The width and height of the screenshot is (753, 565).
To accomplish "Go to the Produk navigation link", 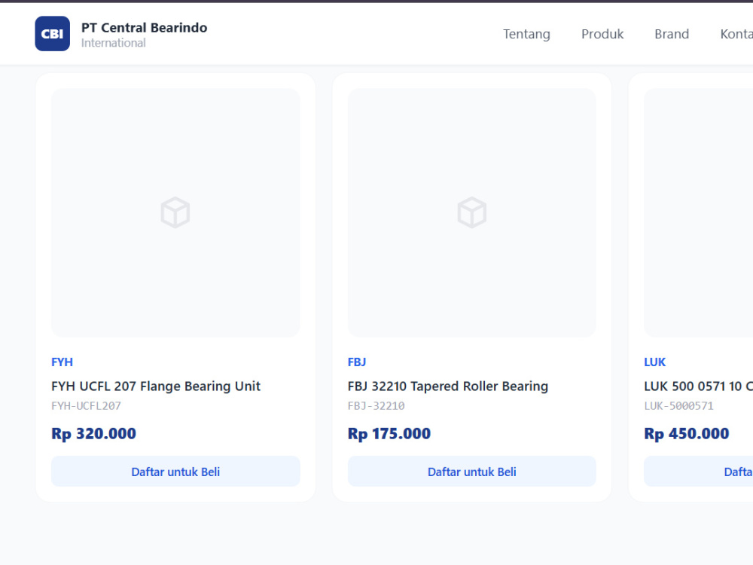I will (x=602, y=34).
